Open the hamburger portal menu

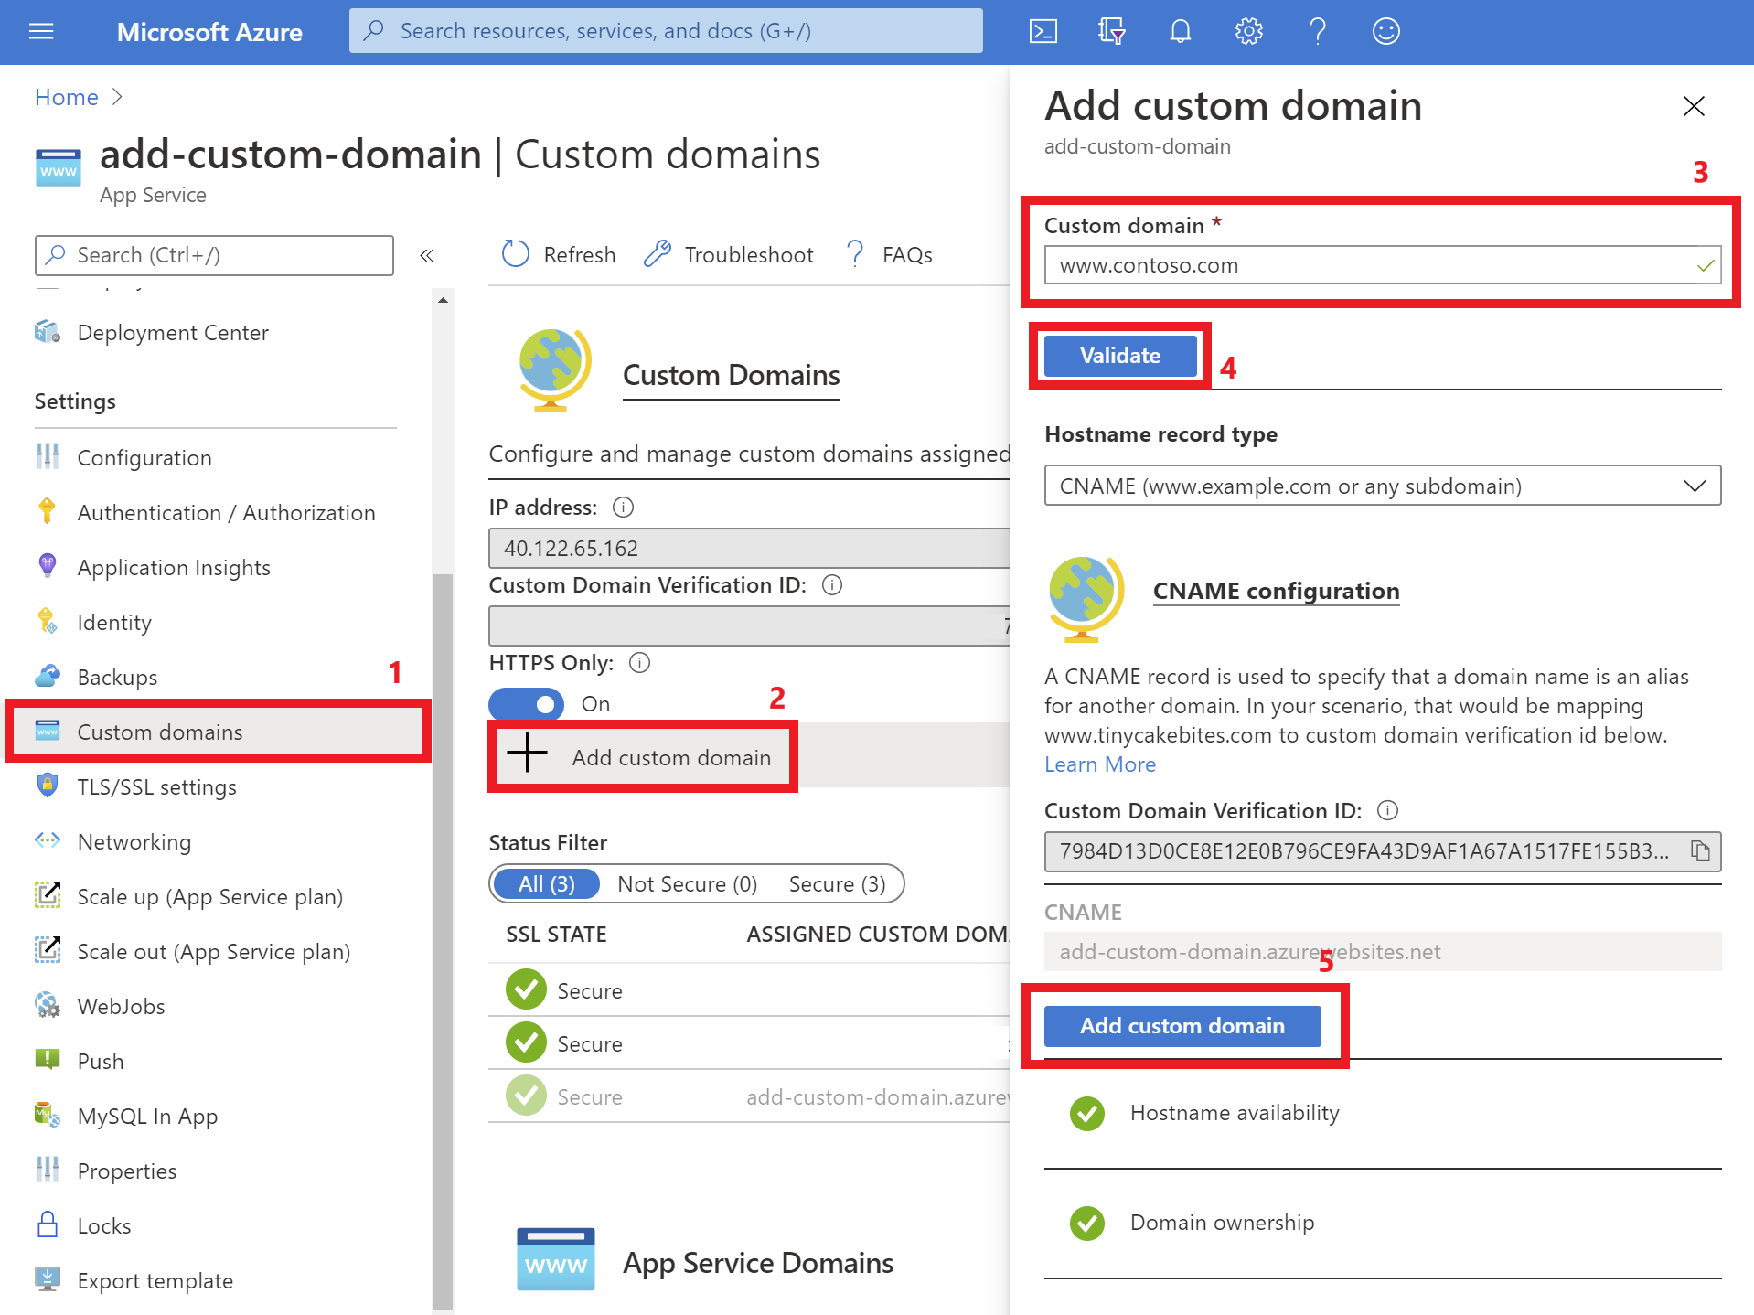[x=40, y=30]
